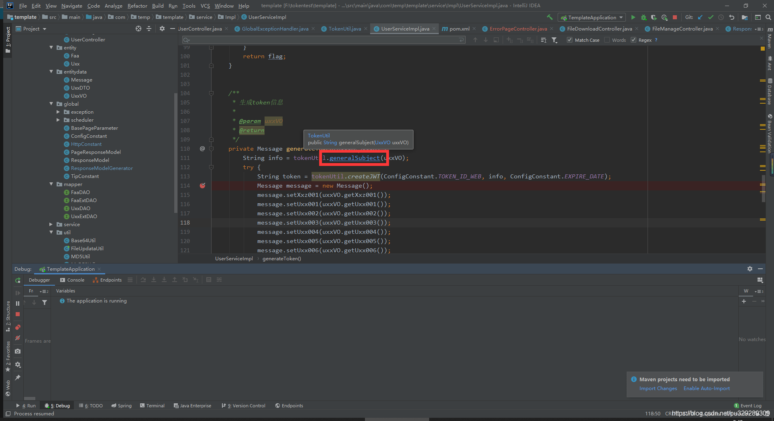
Task: Switch to the TokenUtil.java tab
Action: [344, 29]
